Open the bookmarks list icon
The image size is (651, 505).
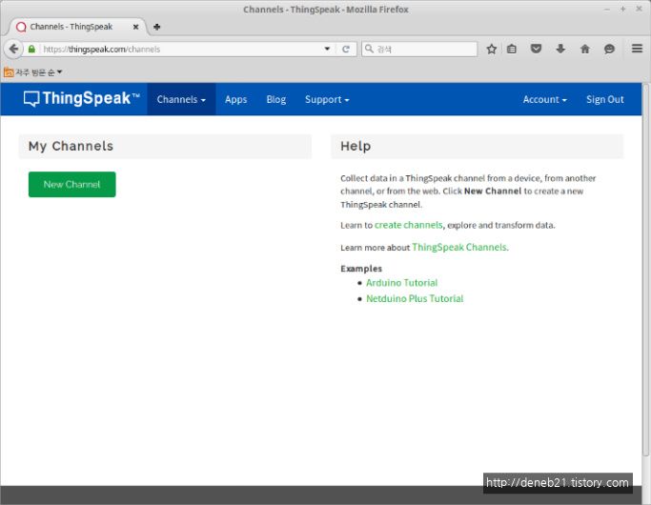point(512,49)
